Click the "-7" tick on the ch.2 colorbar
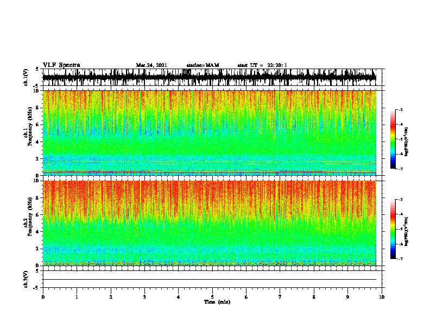 click(401, 258)
